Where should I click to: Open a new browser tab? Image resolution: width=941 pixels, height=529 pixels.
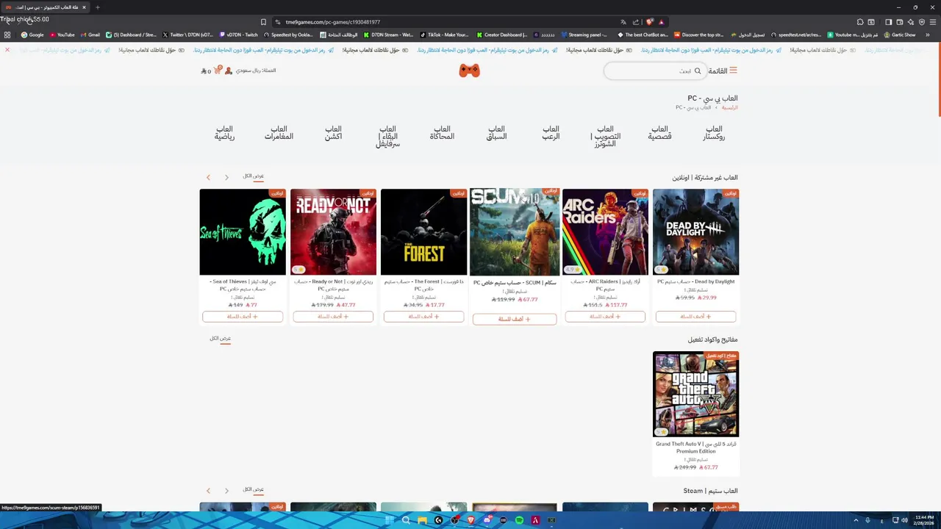click(x=97, y=7)
